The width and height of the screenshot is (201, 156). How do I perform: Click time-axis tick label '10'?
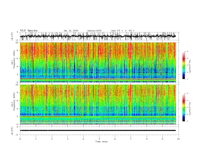click(178, 139)
